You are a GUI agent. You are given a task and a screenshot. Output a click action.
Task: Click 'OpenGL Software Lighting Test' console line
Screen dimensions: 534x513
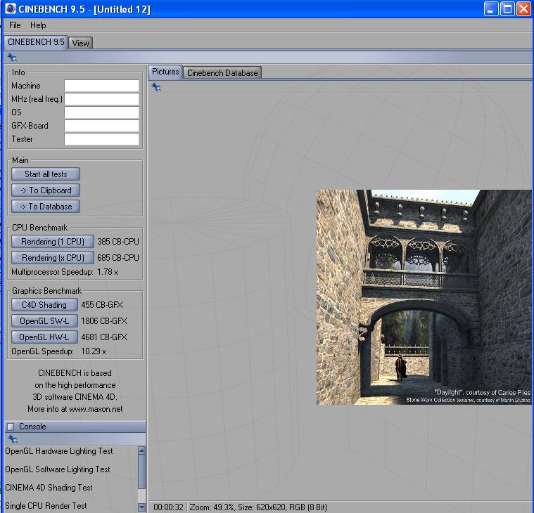click(58, 469)
